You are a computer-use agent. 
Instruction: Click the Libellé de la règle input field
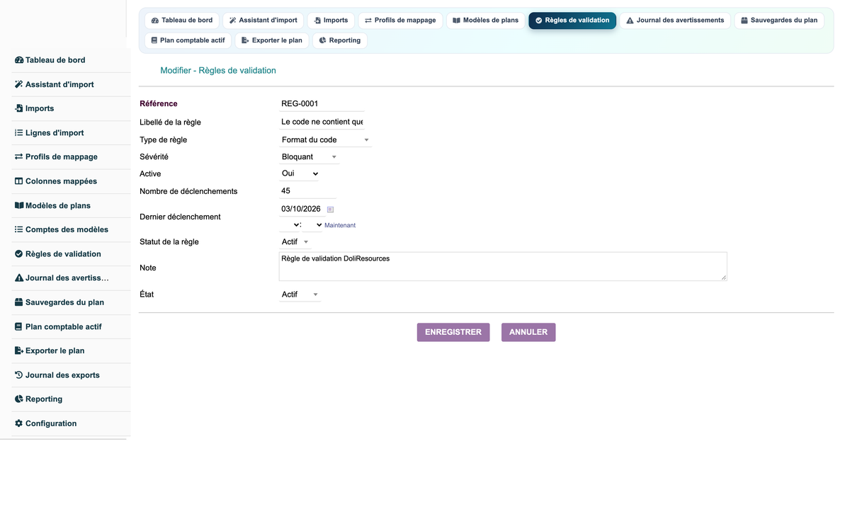tap(322, 122)
